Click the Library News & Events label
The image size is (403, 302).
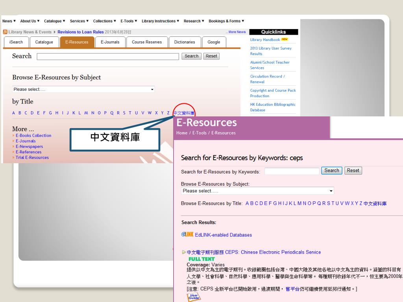30,32
